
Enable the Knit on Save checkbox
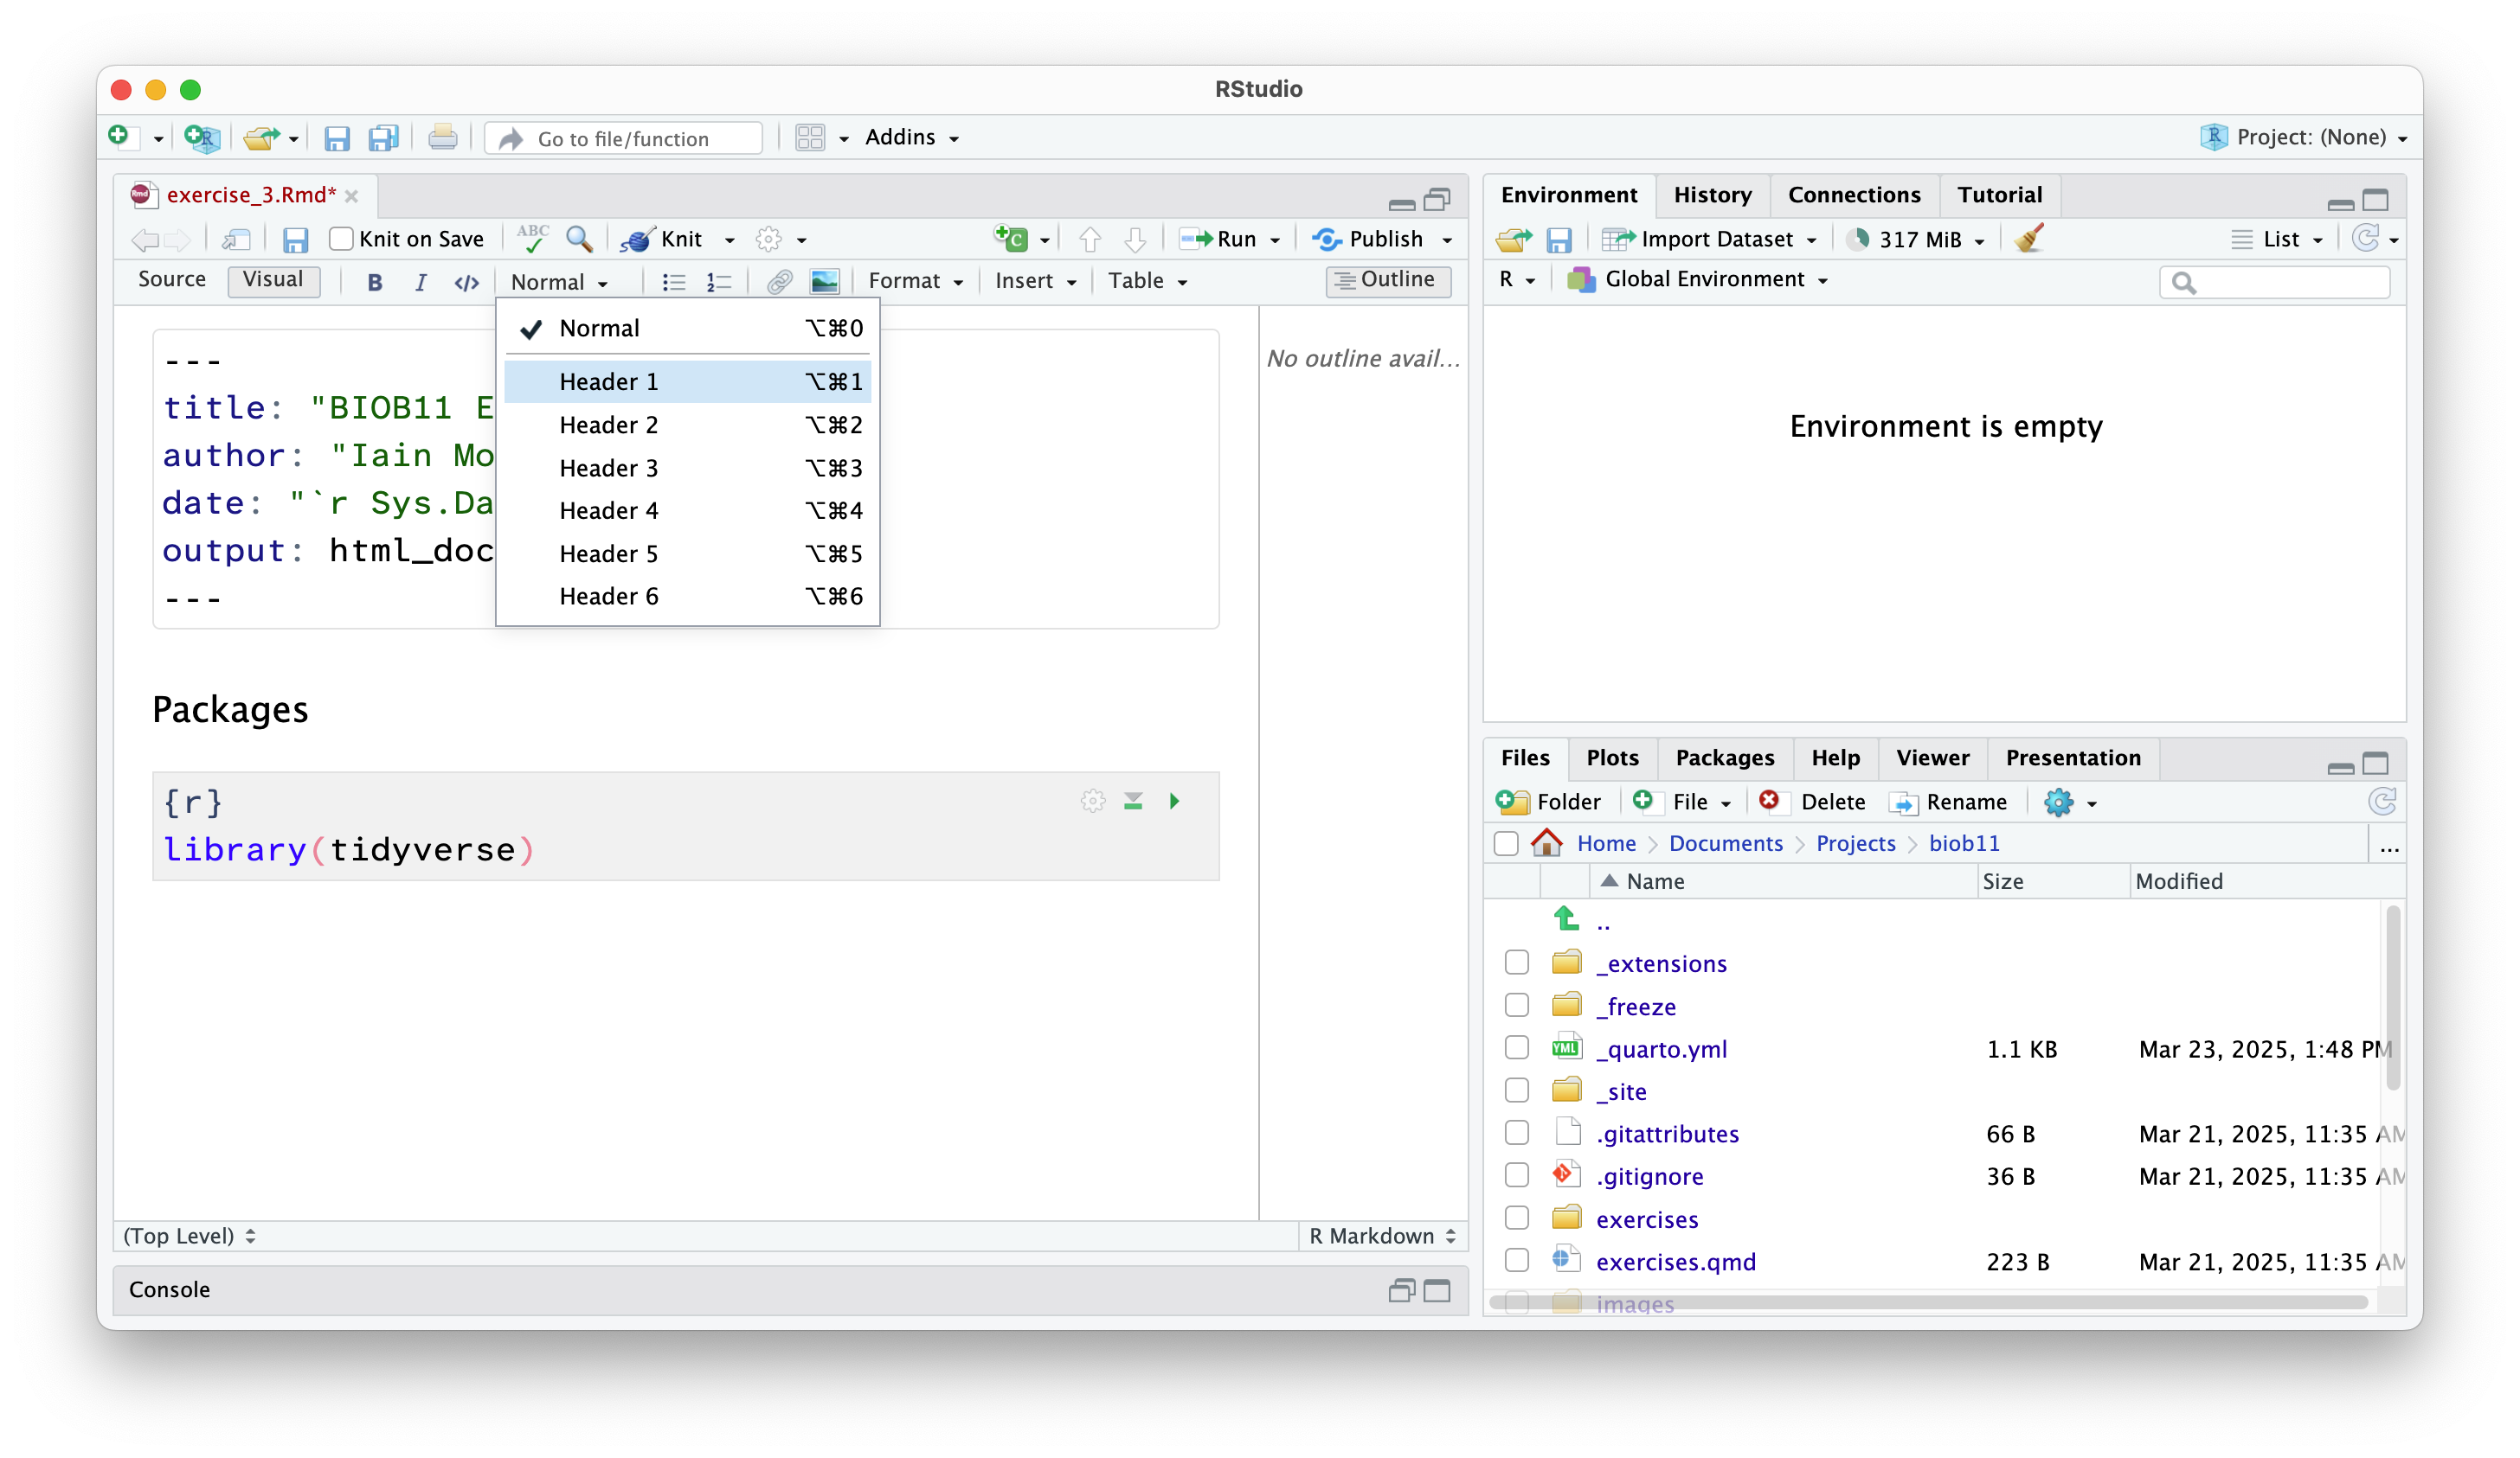pyautogui.click(x=342, y=240)
